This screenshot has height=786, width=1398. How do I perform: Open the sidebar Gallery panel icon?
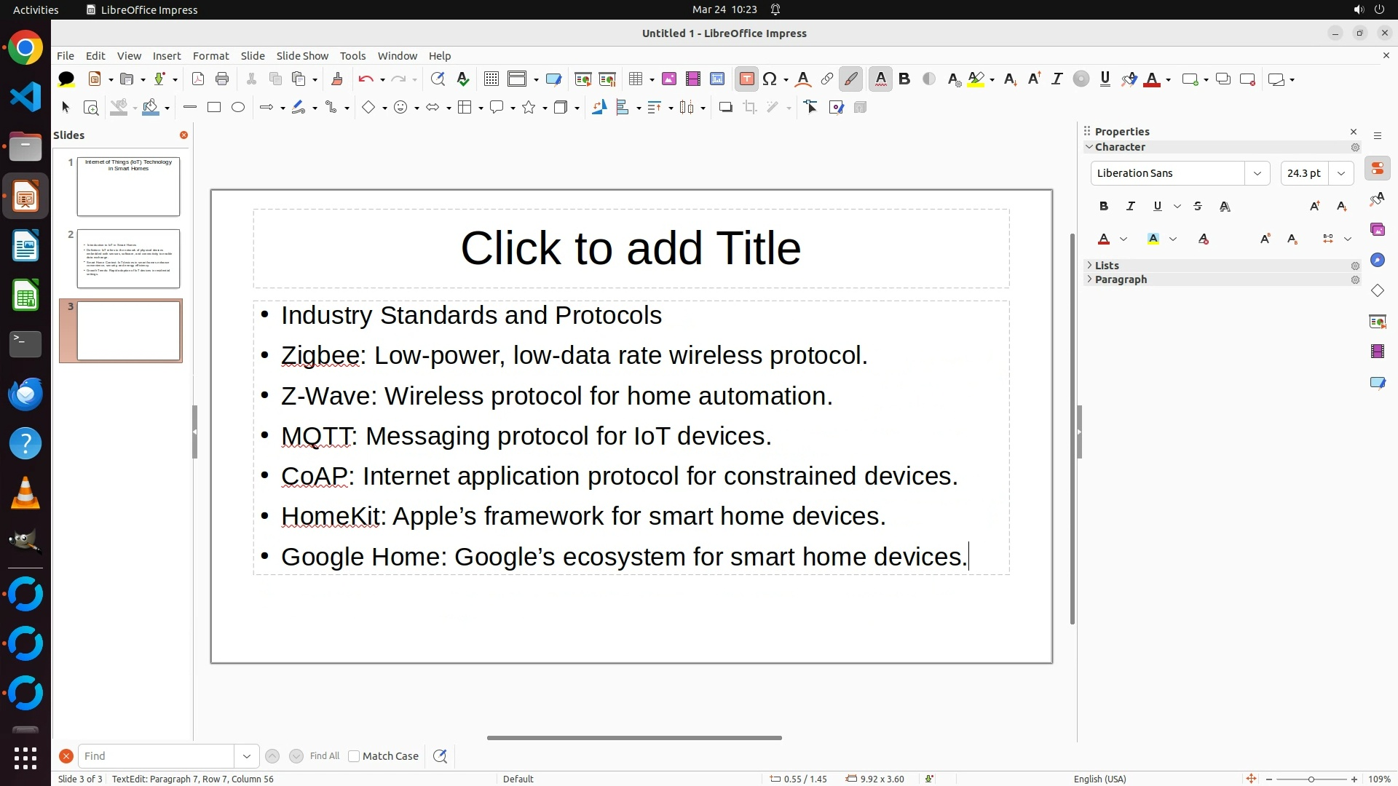[x=1377, y=230]
